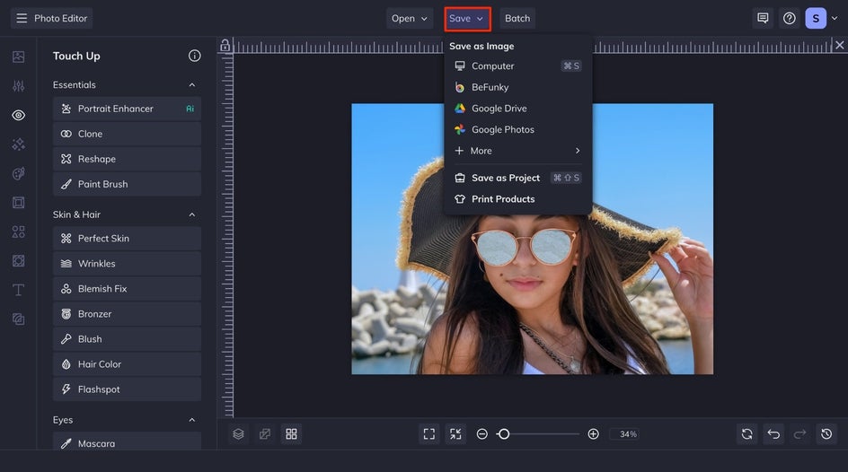
Task: Choose Google Drive in the save menu
Action: 499,109
